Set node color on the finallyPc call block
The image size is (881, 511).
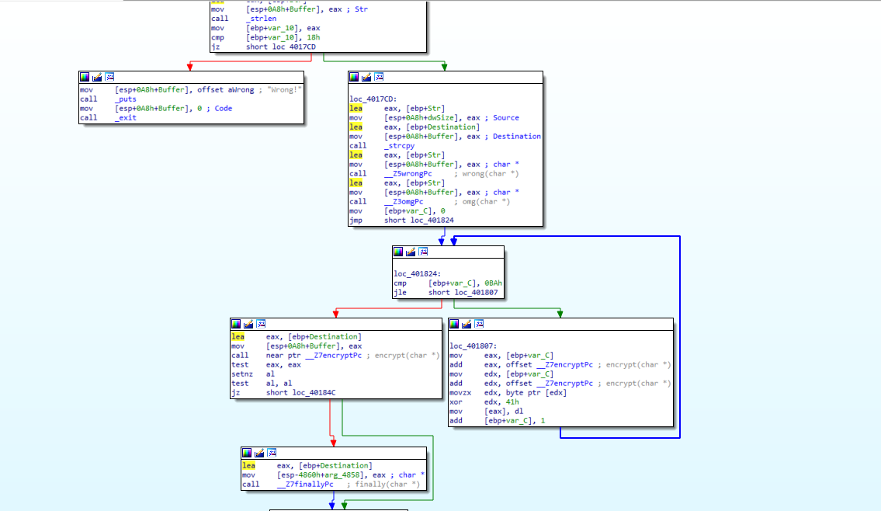(x=247, y=453)
